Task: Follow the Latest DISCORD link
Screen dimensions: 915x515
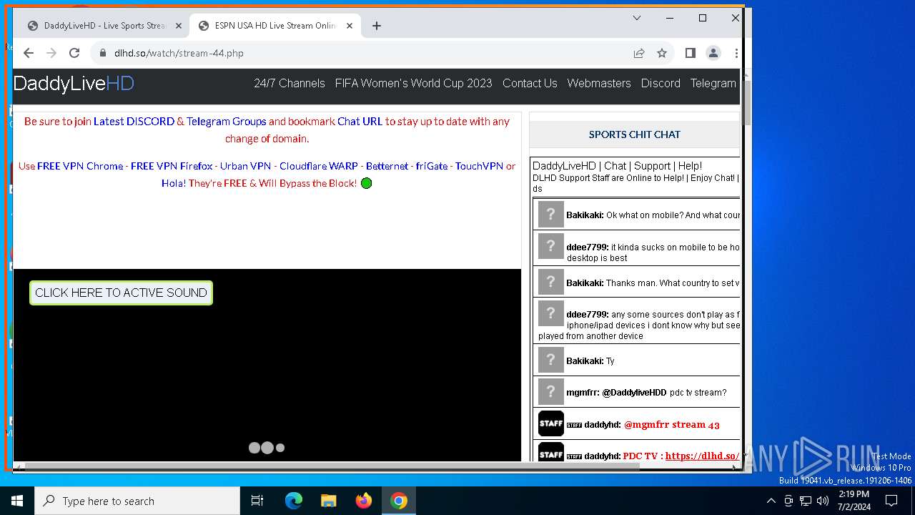Action: [134, 122]
